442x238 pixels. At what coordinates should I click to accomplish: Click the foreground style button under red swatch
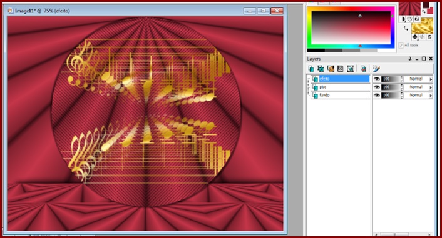click(403, 19)
